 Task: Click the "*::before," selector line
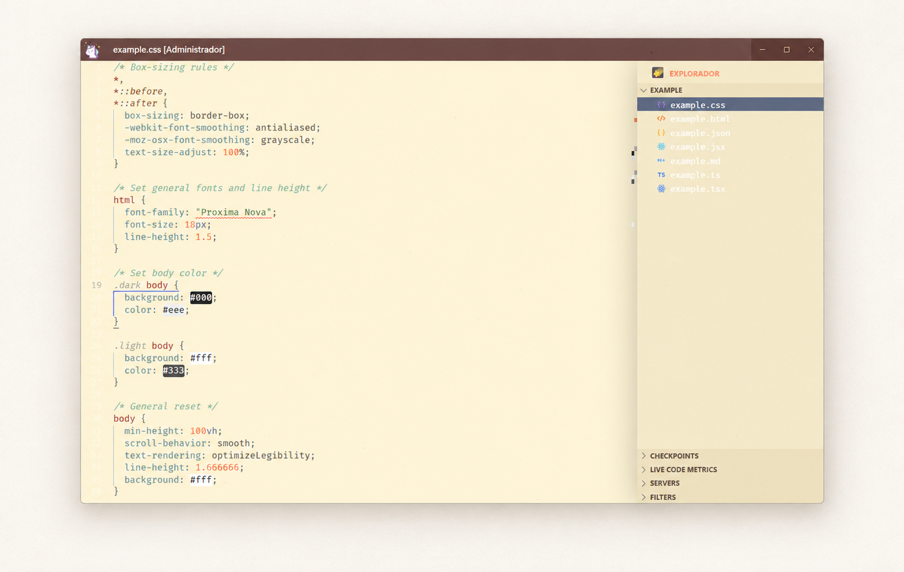141,91
